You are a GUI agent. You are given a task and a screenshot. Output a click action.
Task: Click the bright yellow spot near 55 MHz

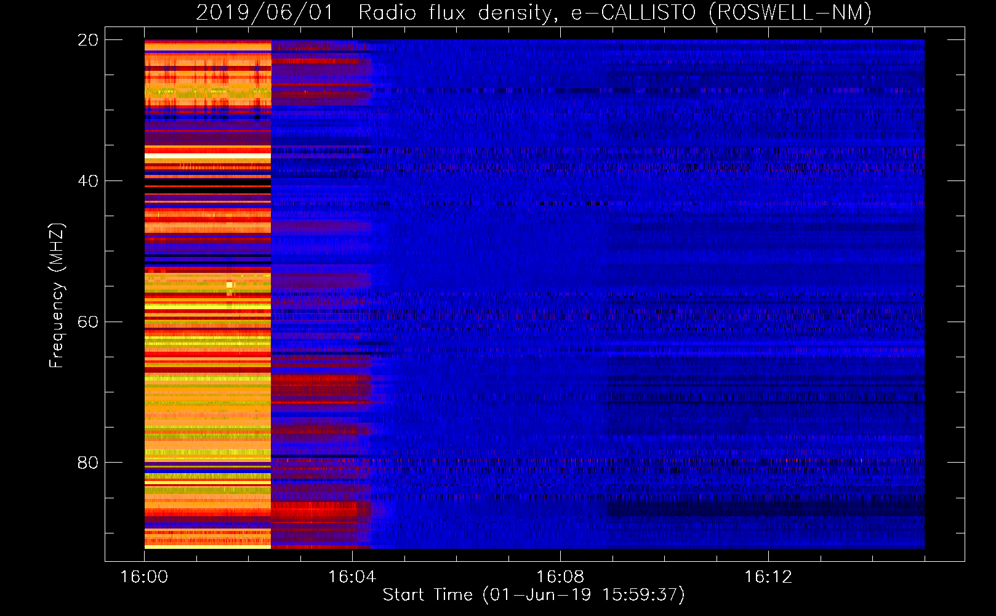pos(230,285)
